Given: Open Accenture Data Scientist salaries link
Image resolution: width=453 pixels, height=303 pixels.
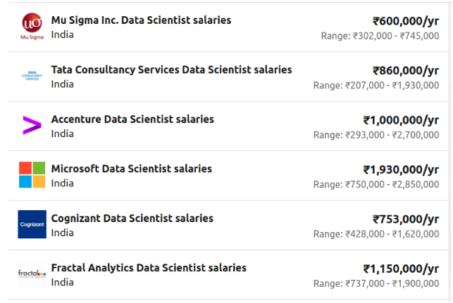Looking at the screenshot, I should [x=132, y=120].
